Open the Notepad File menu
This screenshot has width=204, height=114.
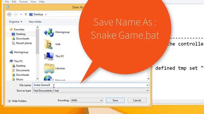coord(7,2)
